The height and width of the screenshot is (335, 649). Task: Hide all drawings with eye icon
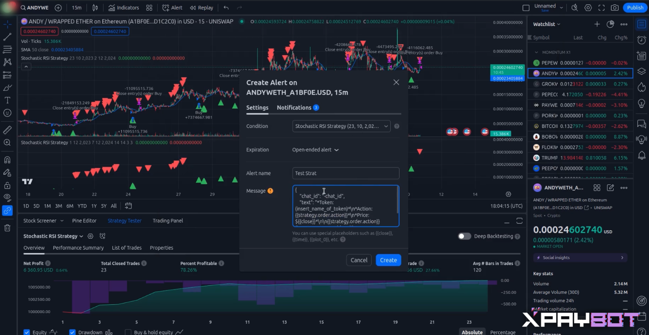pyautogui.click(x=7, y=197)
